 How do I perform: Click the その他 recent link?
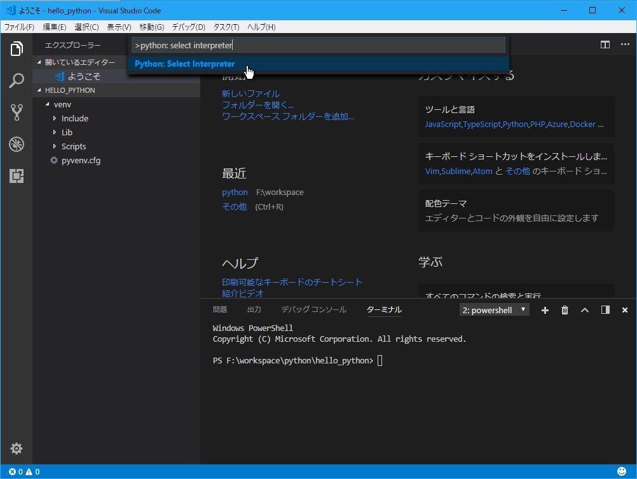coord(234,206)
